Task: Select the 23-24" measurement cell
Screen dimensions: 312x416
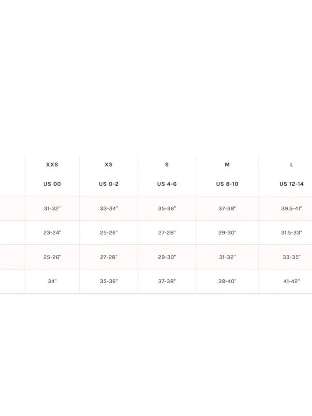Action: tap(52, 232)
